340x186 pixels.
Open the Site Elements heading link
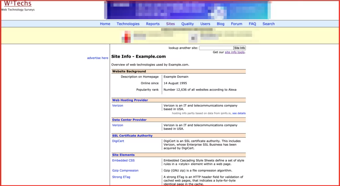click(124, 155)
